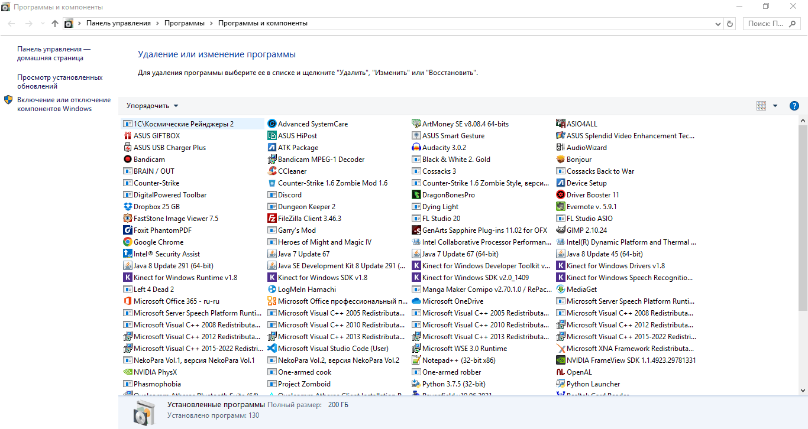This screenshot has height=429, width=808.
Task: Click the DragonBonesPro icon
Action: coord(416,195)
